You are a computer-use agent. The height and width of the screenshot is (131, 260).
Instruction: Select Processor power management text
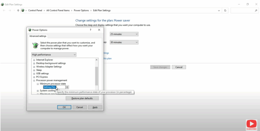click(52, 80)
